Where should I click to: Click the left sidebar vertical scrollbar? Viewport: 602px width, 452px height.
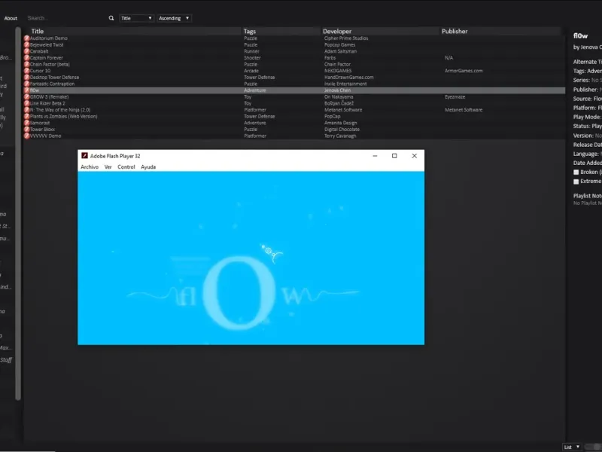coord(18,214)
